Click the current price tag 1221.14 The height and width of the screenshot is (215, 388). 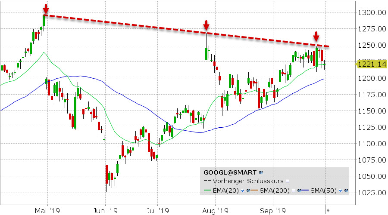[371, 64]
